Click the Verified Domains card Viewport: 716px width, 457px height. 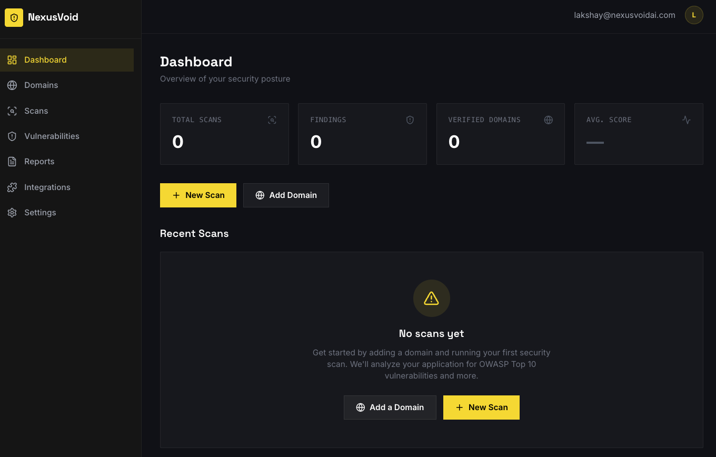[501, 134]
